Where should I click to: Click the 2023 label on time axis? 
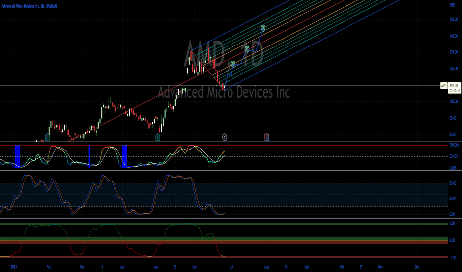coord(13,267)
